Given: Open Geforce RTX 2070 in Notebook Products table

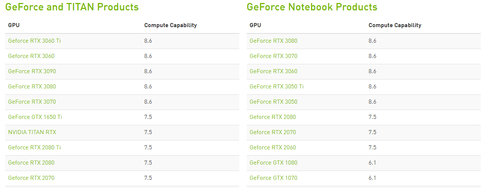Looking at the screenshot, I should 273,132.
